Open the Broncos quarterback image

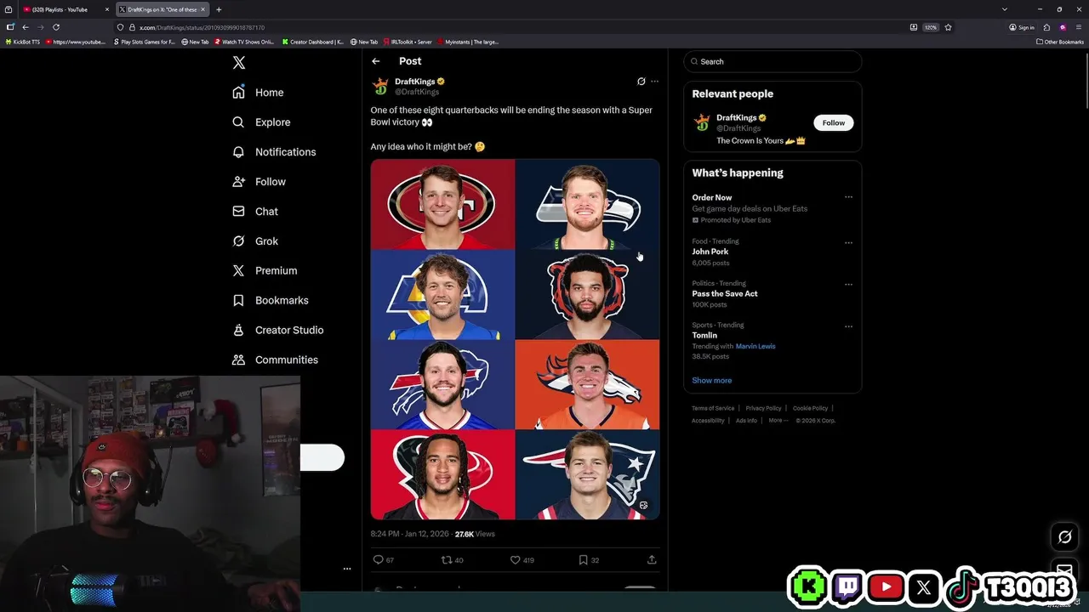(588, 384)
